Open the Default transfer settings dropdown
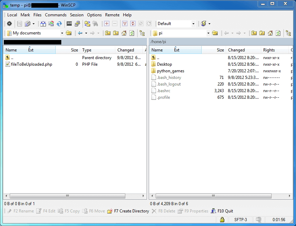This screenshot has width=296, height=226. [x=193, y=24]
